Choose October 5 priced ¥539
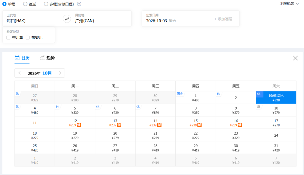 [75, 110]
